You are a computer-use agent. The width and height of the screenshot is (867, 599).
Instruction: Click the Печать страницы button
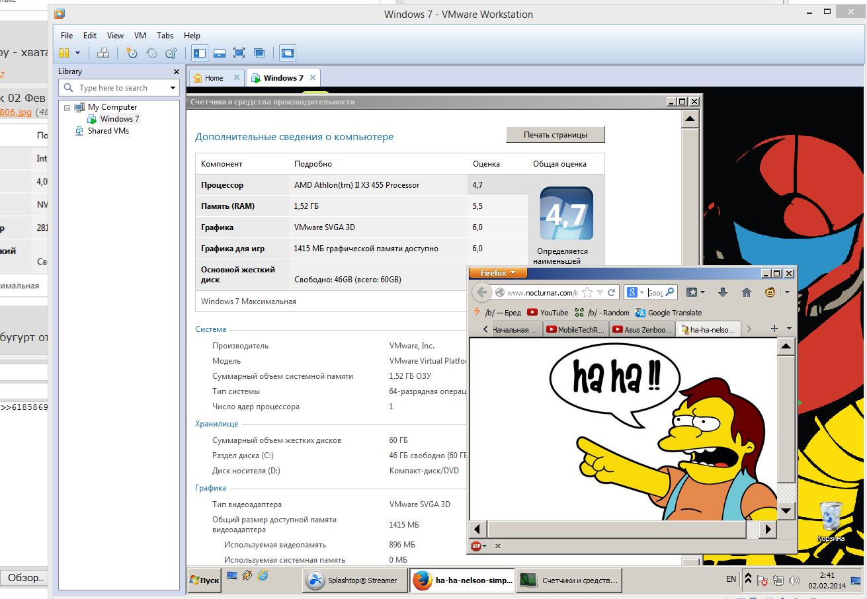coord(556,135)
